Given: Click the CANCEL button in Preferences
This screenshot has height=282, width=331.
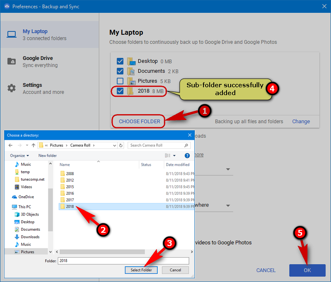Looking at the screenshot, I should (266, 270).
